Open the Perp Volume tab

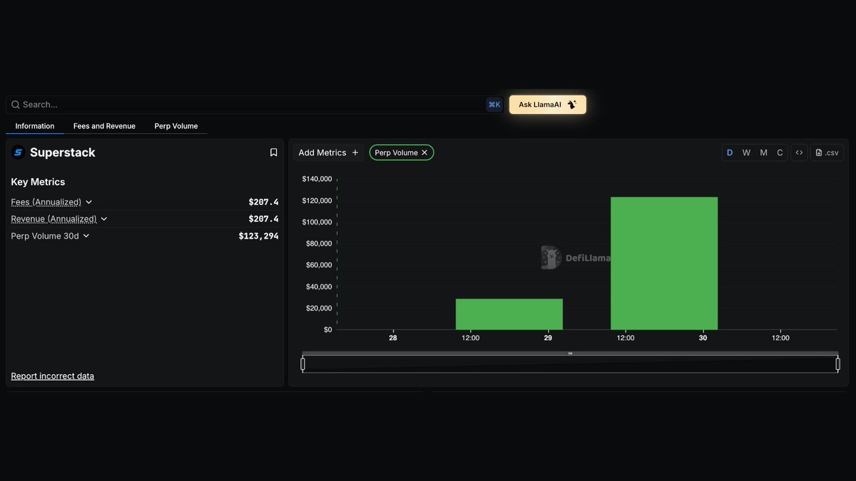tap(176, 126)
